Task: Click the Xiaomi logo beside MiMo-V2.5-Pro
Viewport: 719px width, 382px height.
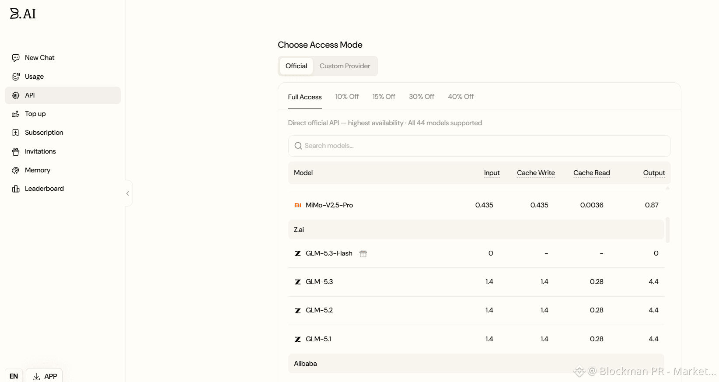Action: point(298,205)
